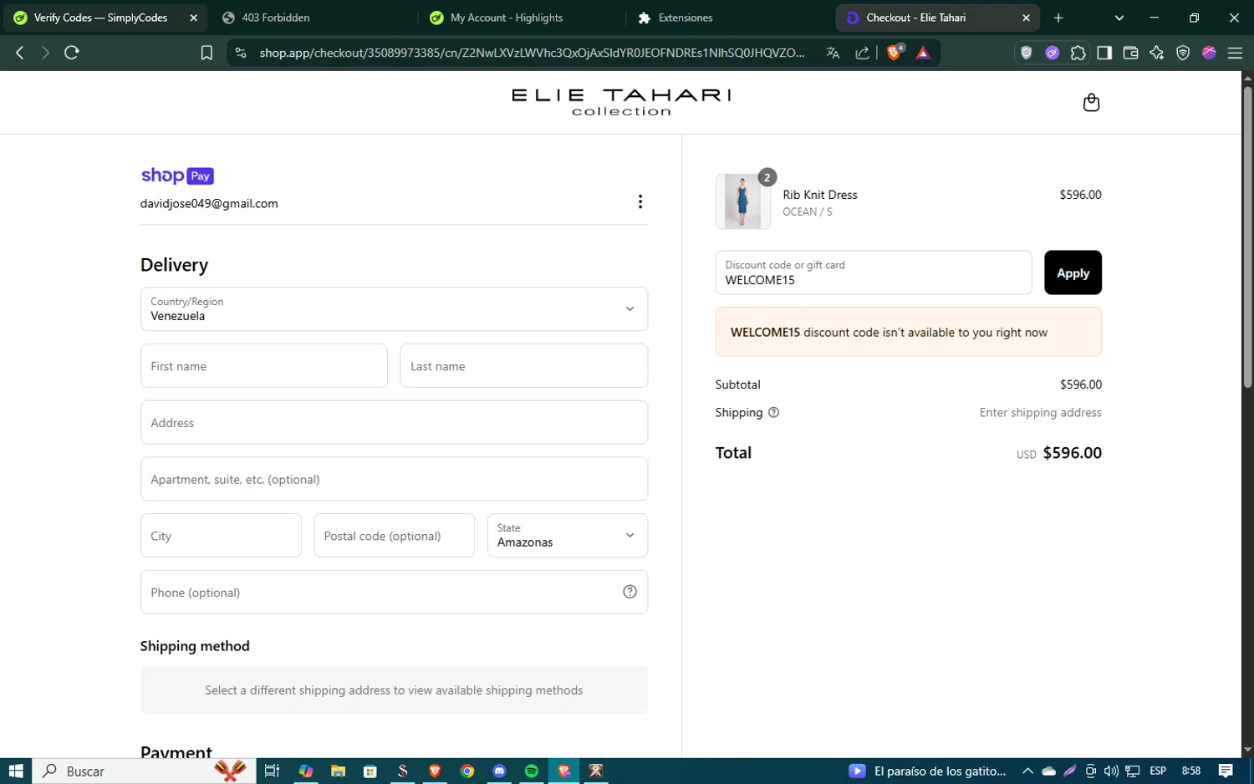Open Brave VPN shield icon

[x=1183, y=53]
